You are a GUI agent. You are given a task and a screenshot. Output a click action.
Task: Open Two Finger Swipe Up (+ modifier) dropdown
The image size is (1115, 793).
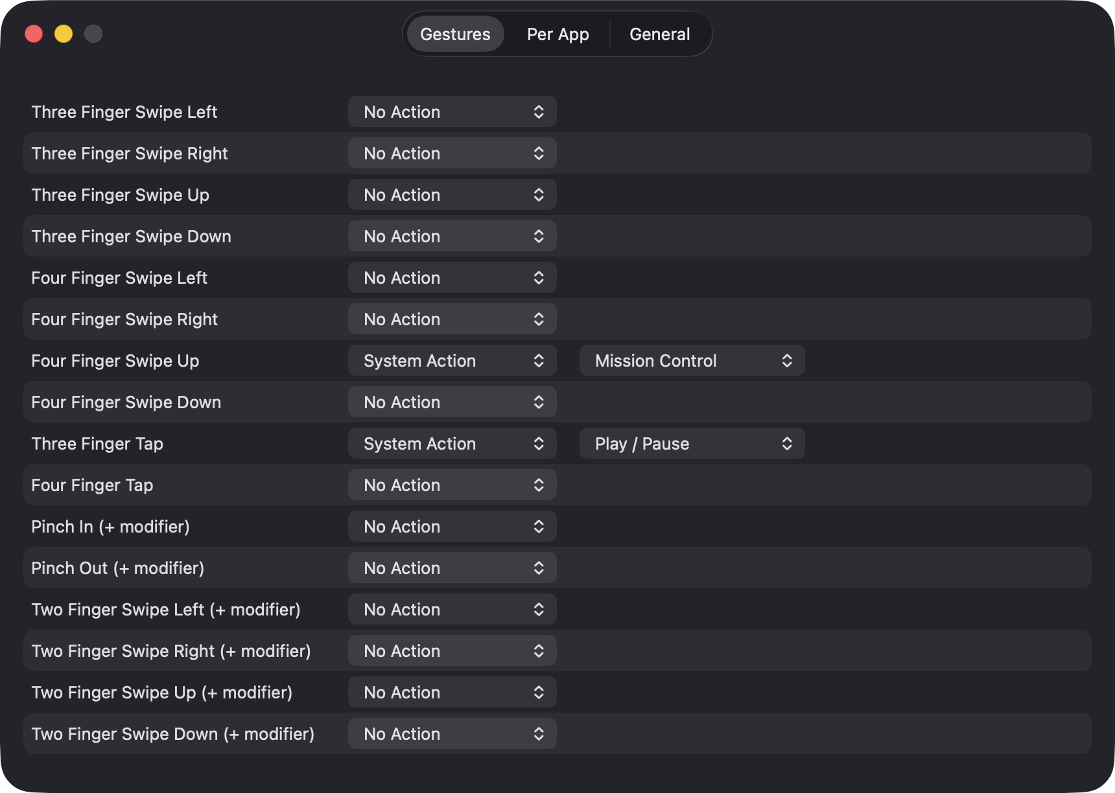(x=452, y=693)
